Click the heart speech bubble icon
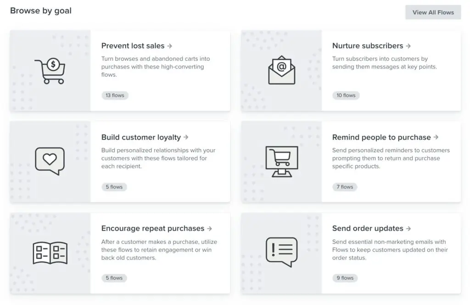The image size is (470, 305). pyautogui.click(x=50, y=161)
